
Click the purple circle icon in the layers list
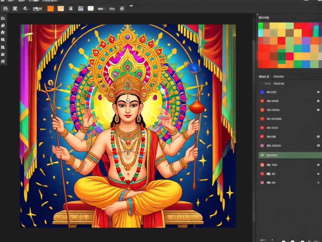click(x=262, y=146)
